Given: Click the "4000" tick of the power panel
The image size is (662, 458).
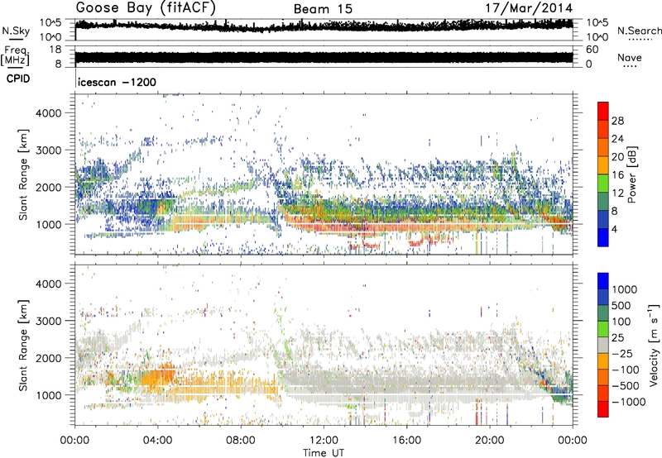Looking at the screenshot, I should click(x=49, y=113).
